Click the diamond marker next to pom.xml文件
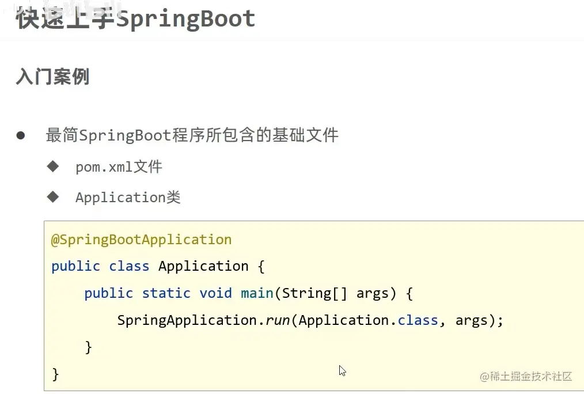The image size is (584, 394). click(53, 166)
